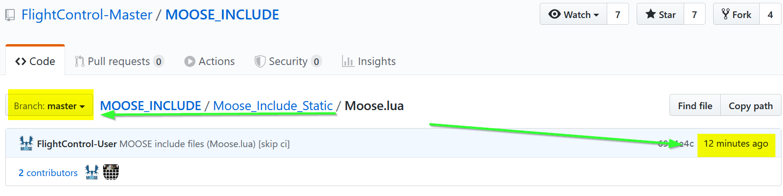This screenshot has width=783, height=196.
Task: Expand the Branch: master dropdown
Action: click(49, 105)
